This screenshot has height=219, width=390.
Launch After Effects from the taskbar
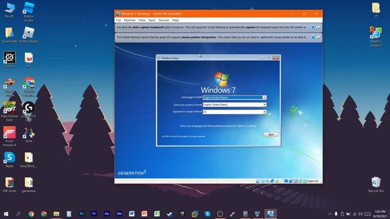(107, 214)
